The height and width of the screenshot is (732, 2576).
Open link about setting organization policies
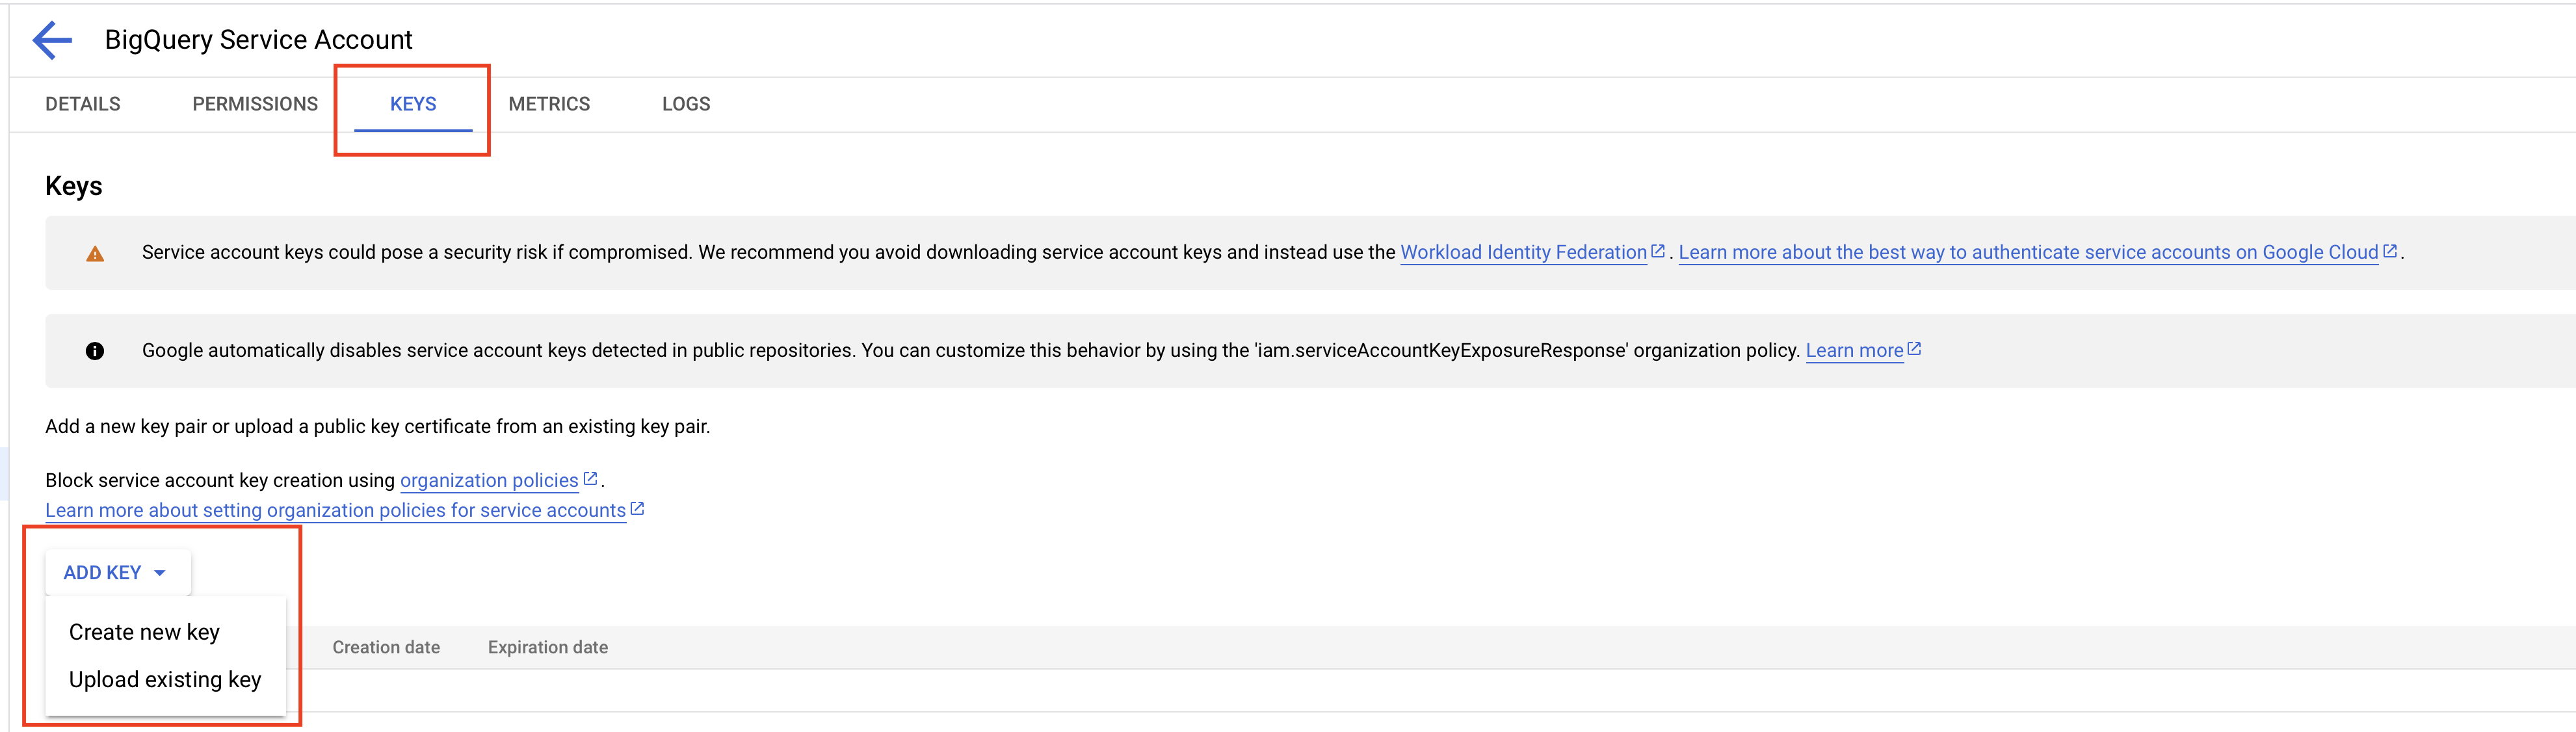point(335,510)
